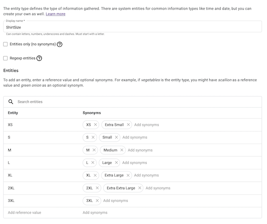Enable the Entities only checkbox

pyautogui.click(x=5, y=44)
